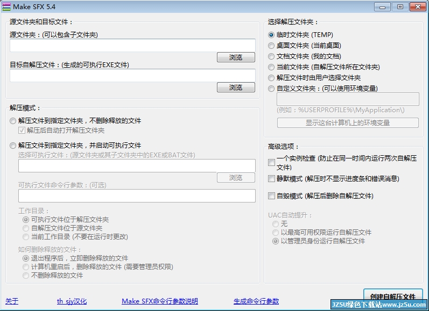Click 浏览 button for 源文件夹
This screenshot has height=311, width=429.
point(236,57)
